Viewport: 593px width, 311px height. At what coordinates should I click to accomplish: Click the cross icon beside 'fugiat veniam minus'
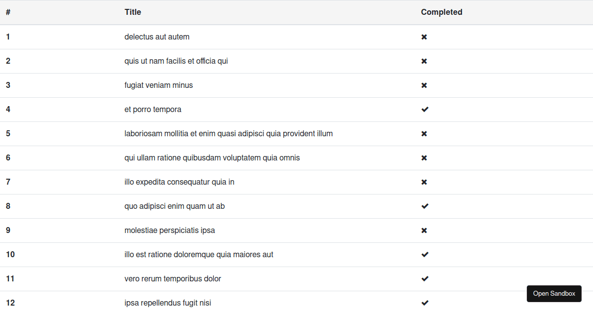(x=424, y=85)
